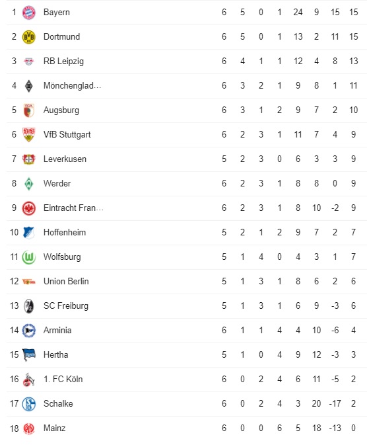Click the Werder green diamond logo

coord(28,184)
